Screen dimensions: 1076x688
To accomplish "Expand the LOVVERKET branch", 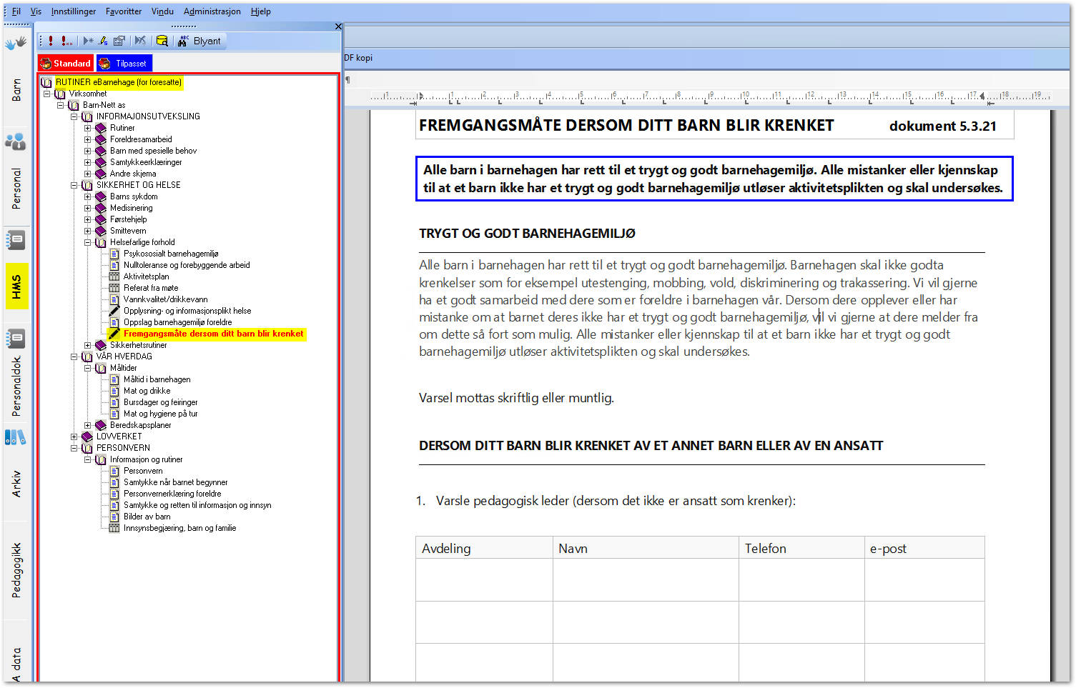I will [74, 437].
